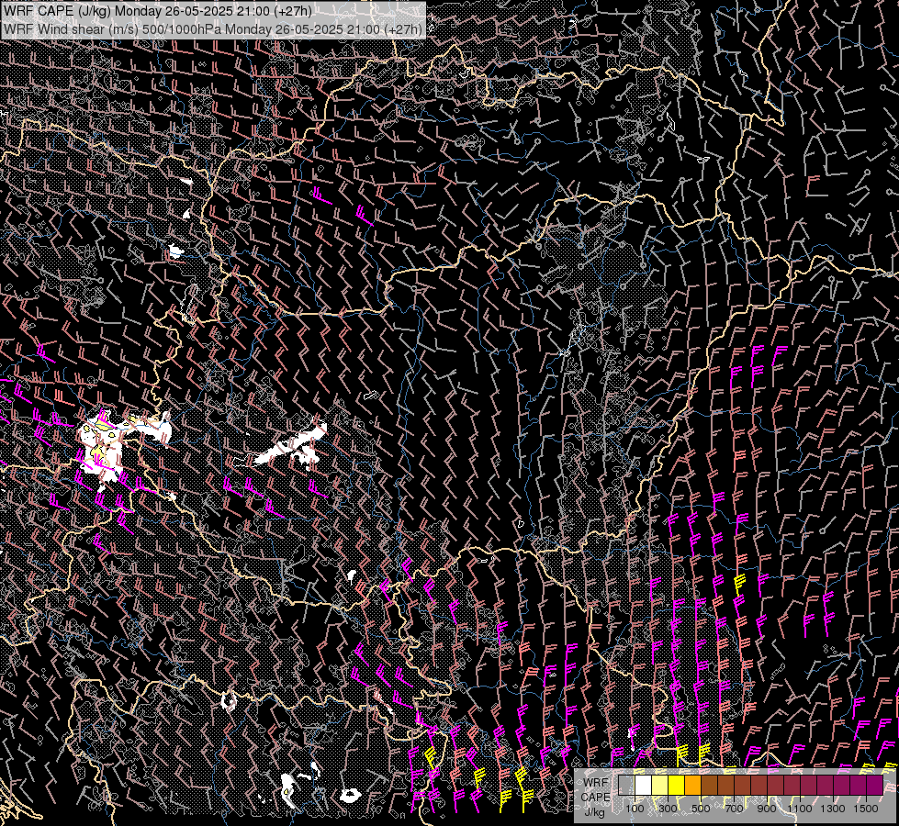Click the 1100 legend value

tap(800, 809)
